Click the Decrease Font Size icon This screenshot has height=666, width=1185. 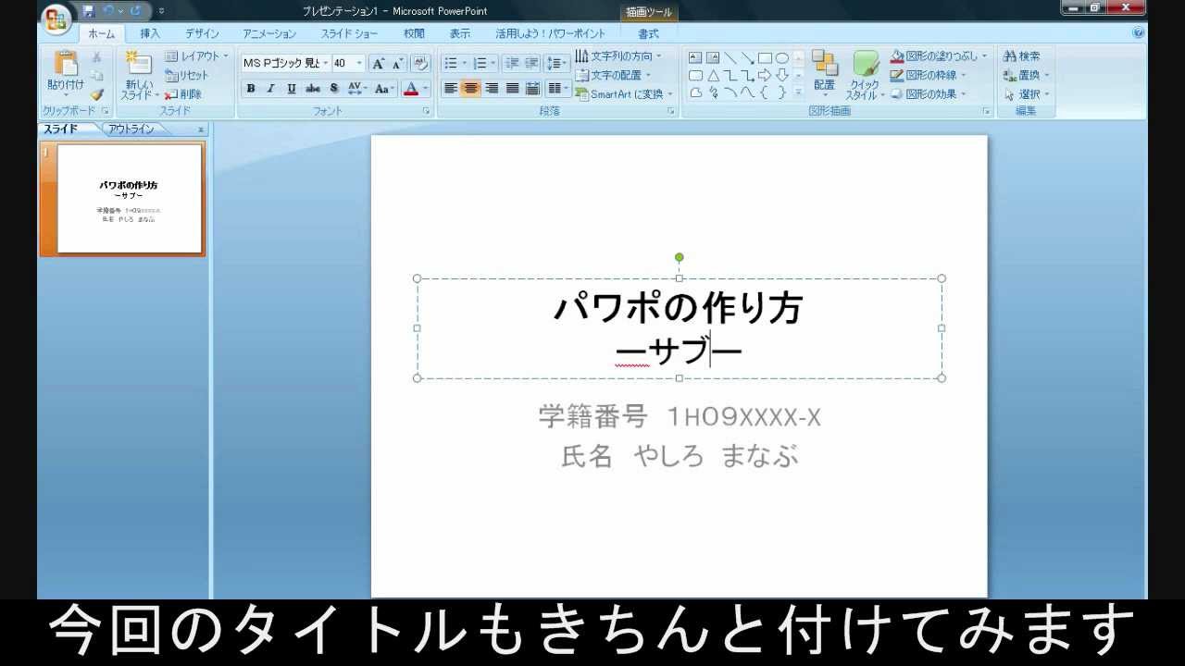[397, 63]
